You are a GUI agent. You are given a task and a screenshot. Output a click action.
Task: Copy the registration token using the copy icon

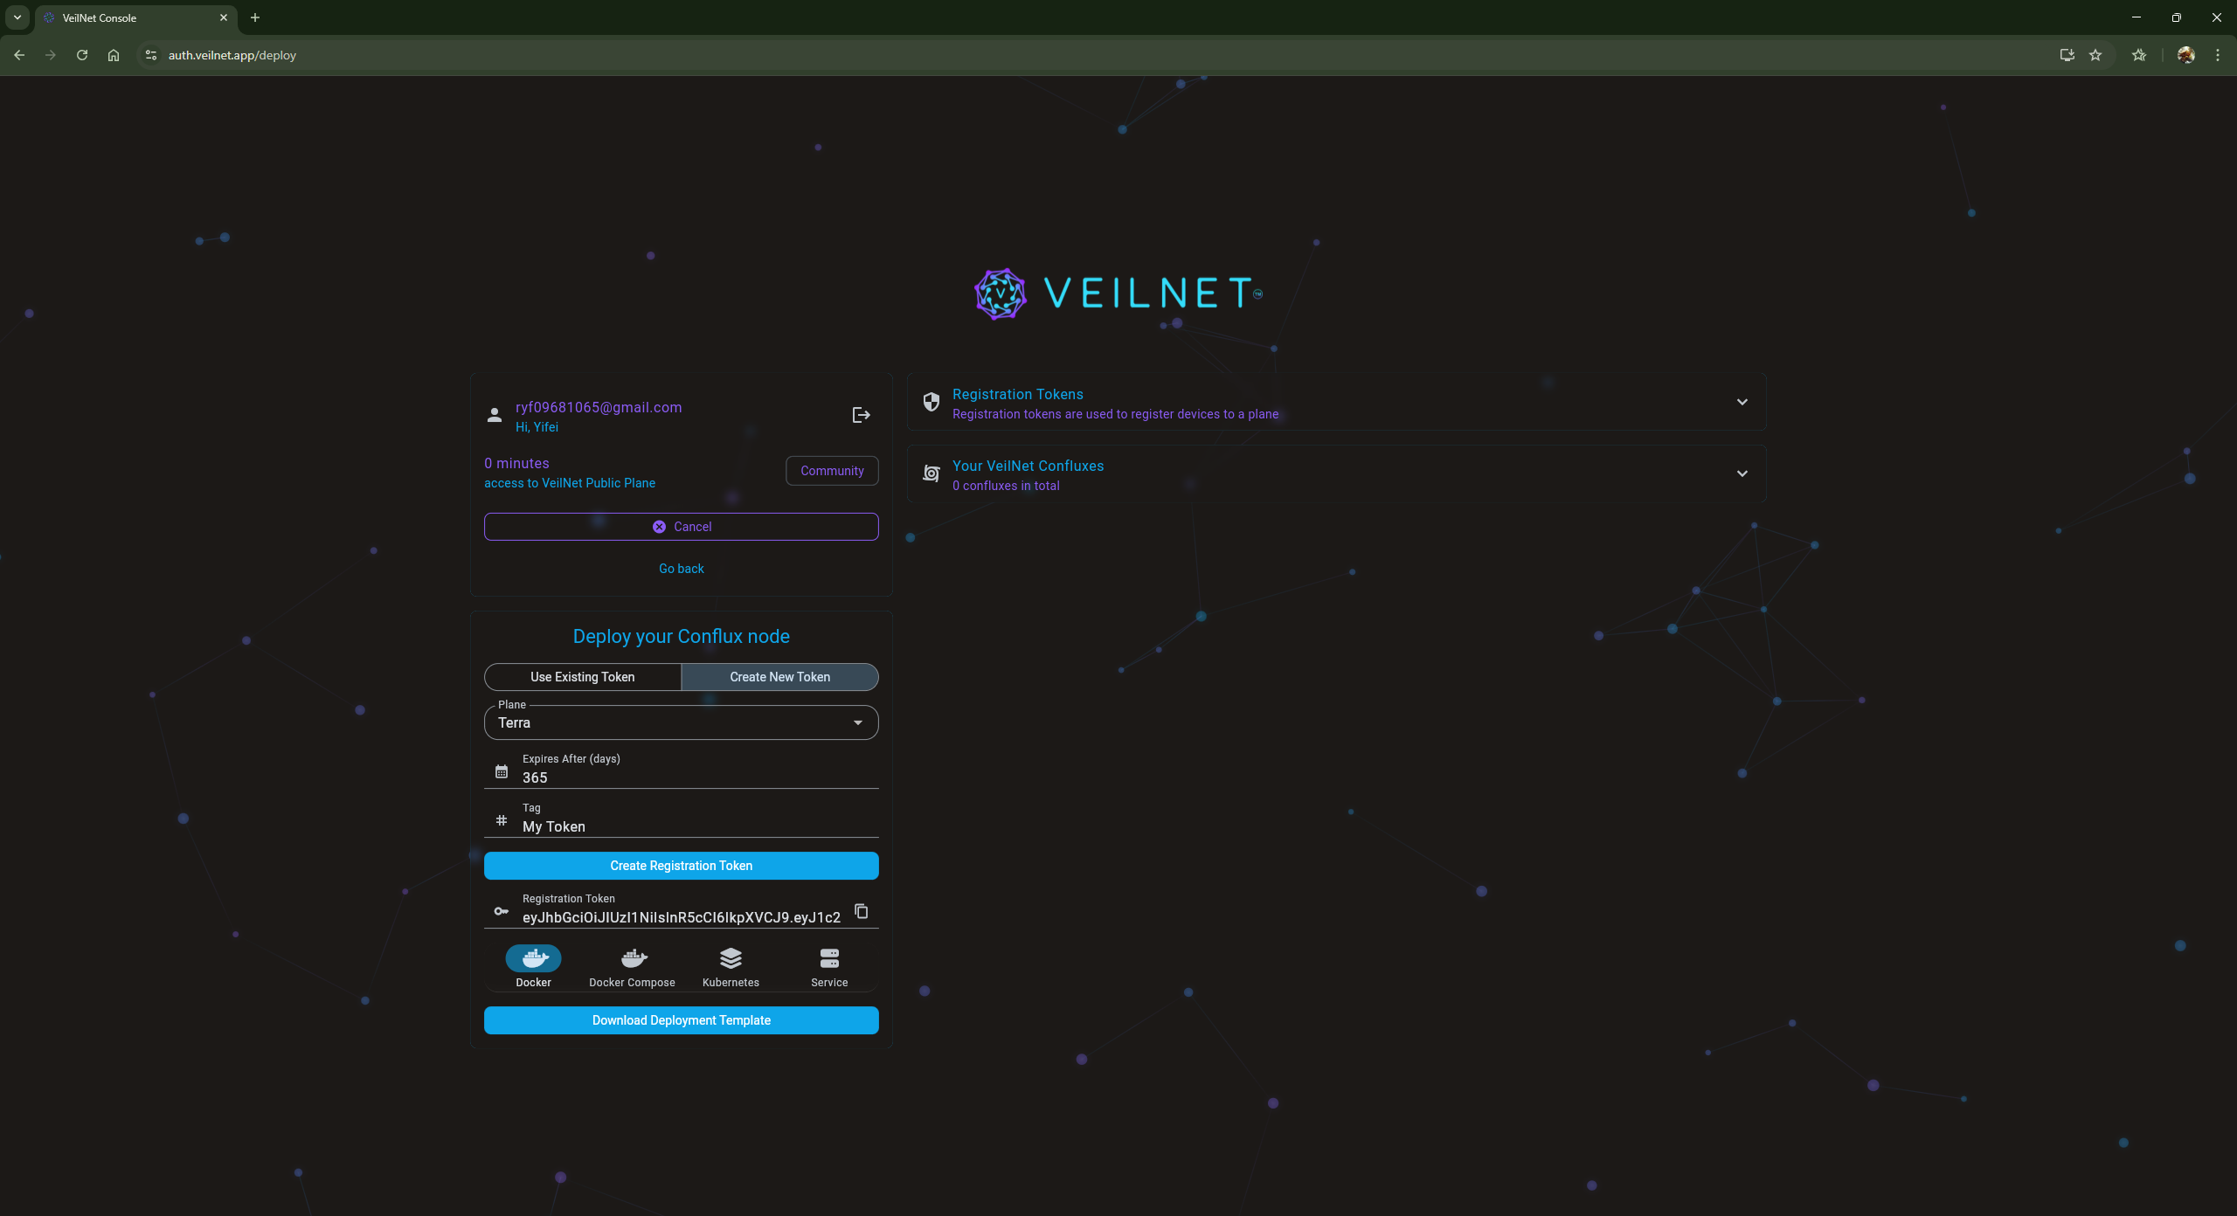coord(861,911)
